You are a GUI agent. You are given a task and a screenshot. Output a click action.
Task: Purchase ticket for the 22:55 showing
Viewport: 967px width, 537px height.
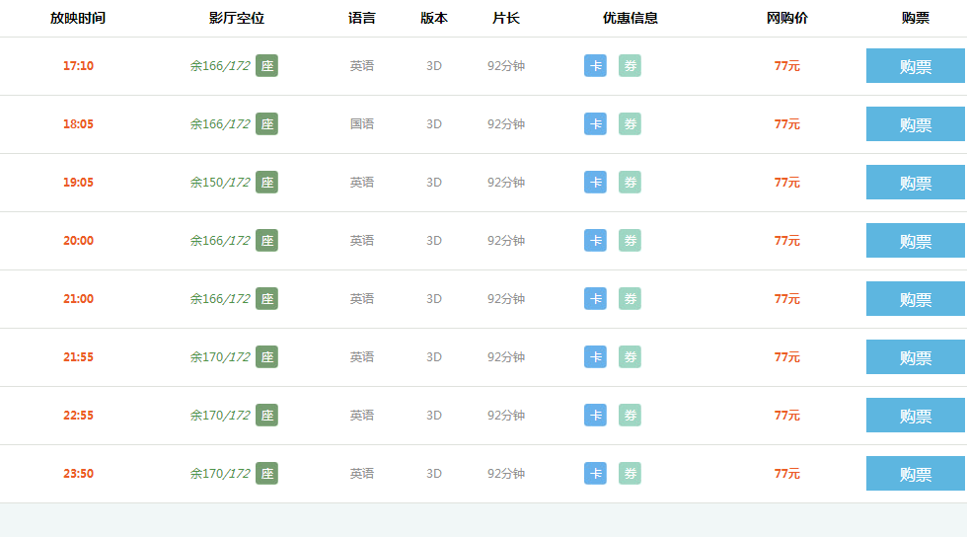pos(916,415)
